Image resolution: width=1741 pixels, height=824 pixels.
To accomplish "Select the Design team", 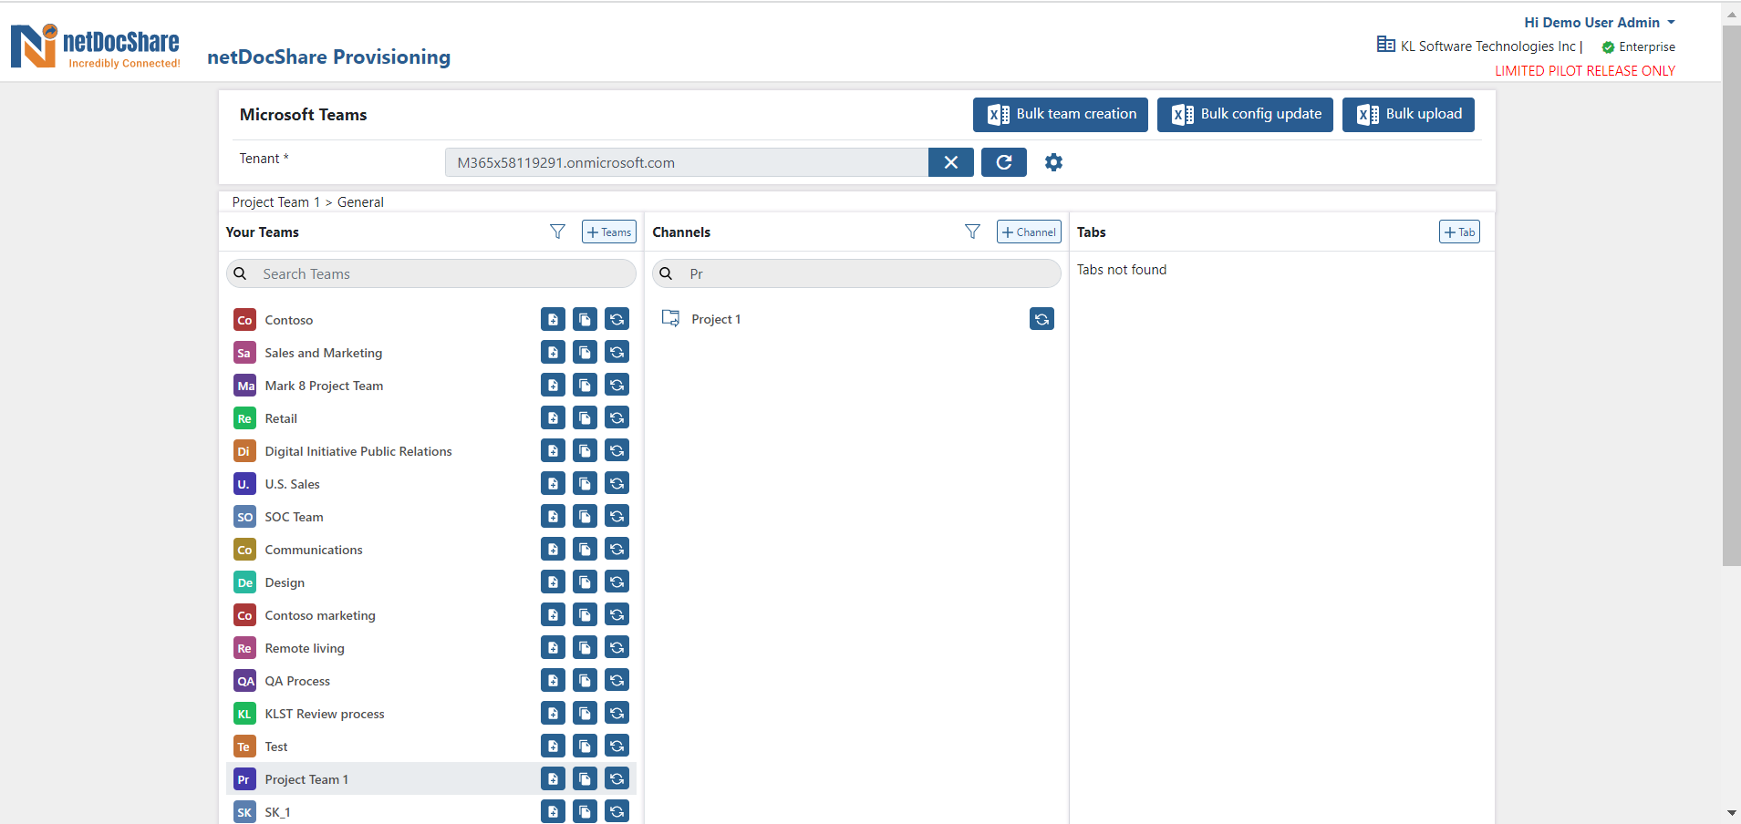I will click(285, 582).
